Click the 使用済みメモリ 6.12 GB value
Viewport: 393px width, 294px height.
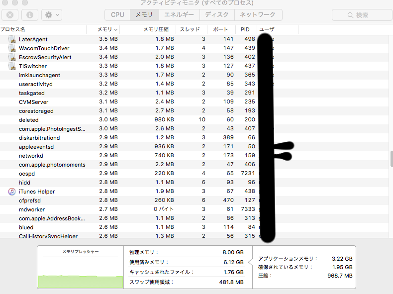pyautogui.click(x=234, y=262)
